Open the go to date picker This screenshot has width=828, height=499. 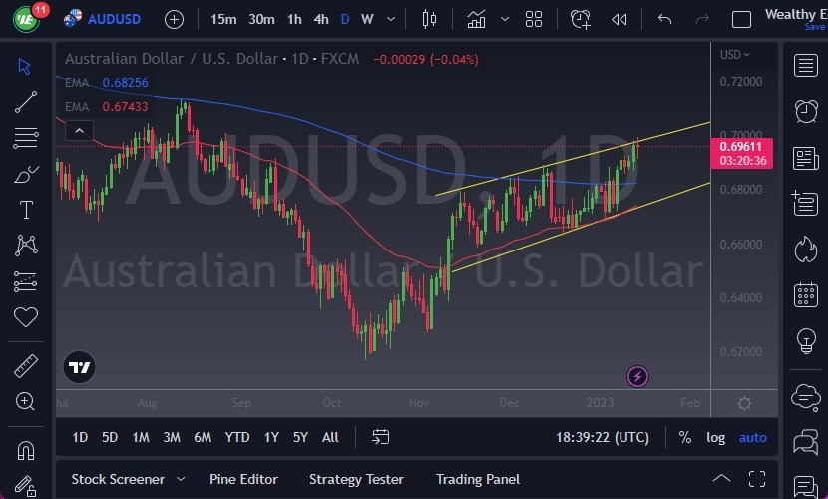[380, 437]
